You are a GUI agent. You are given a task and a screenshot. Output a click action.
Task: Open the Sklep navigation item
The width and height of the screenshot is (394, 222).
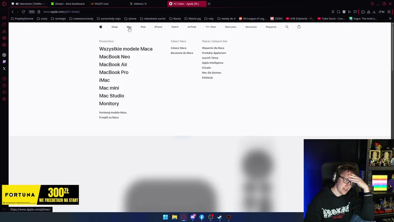click(x=115, y=27)
